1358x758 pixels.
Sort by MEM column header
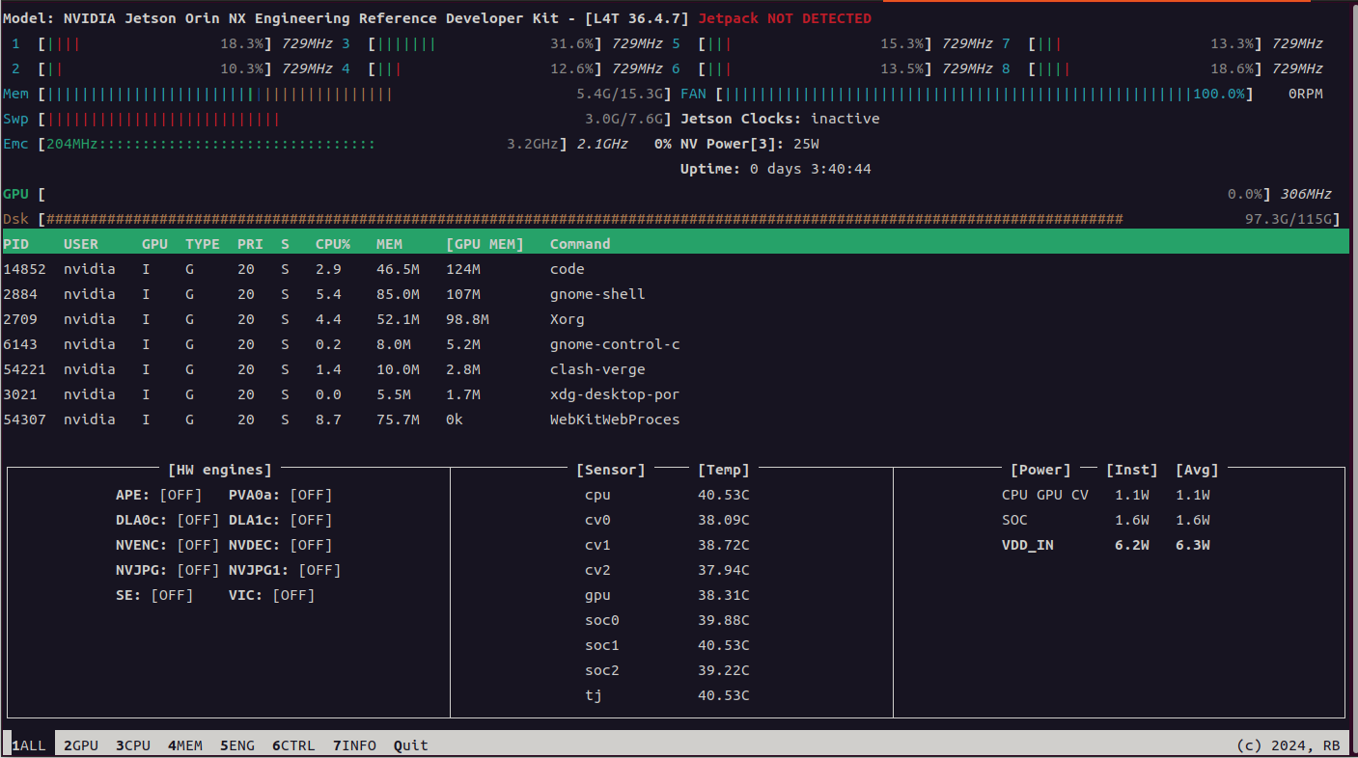(x=389, y=244)
